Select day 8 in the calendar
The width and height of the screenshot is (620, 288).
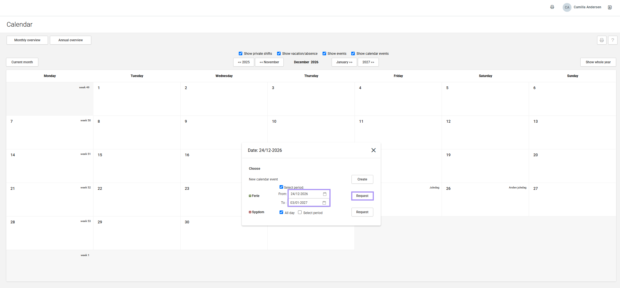coord(137,132)
